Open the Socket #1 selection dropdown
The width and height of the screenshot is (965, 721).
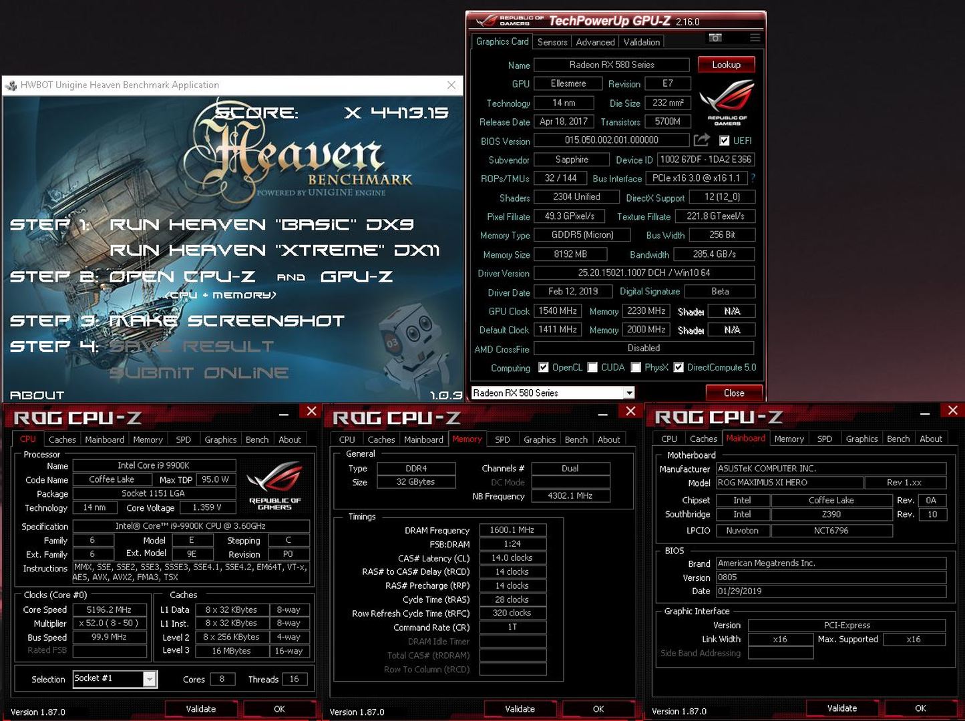click(150, 679)
